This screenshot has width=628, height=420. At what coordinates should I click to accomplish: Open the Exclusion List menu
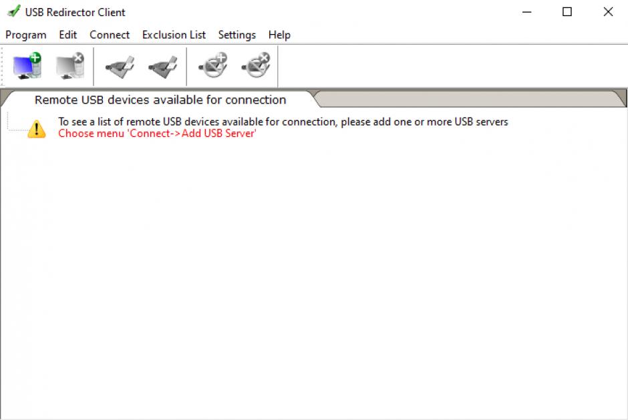(174, 35)
